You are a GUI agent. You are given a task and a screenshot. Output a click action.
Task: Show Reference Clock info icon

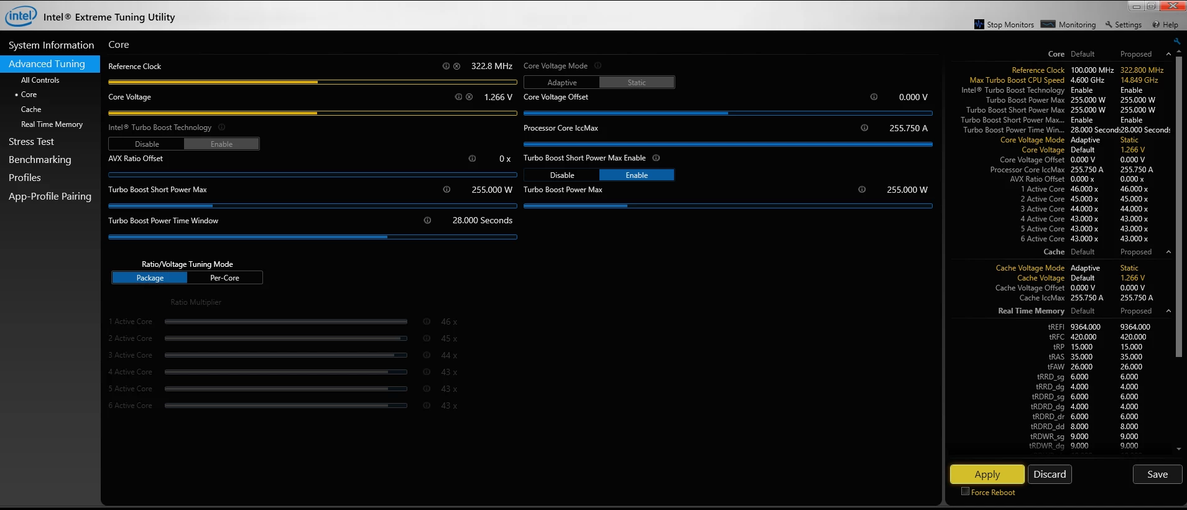446,66
